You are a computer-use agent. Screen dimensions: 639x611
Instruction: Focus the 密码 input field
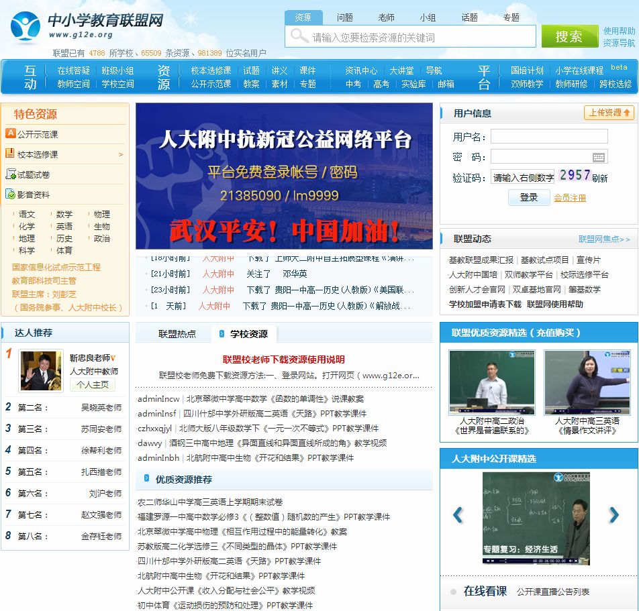pyautogui.click(x=549, y=156)
